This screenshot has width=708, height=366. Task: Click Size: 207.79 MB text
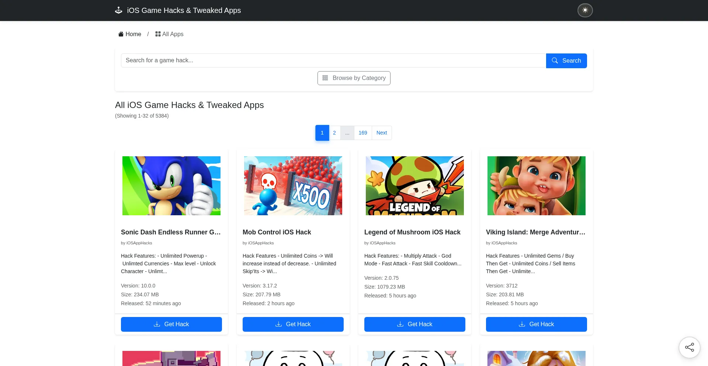tap(261, 294)
